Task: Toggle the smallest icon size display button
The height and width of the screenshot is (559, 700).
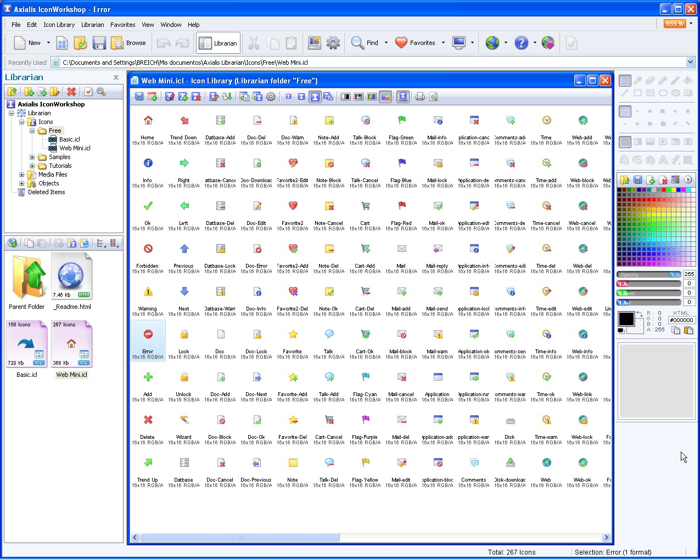Action: (x=288, y=97)
